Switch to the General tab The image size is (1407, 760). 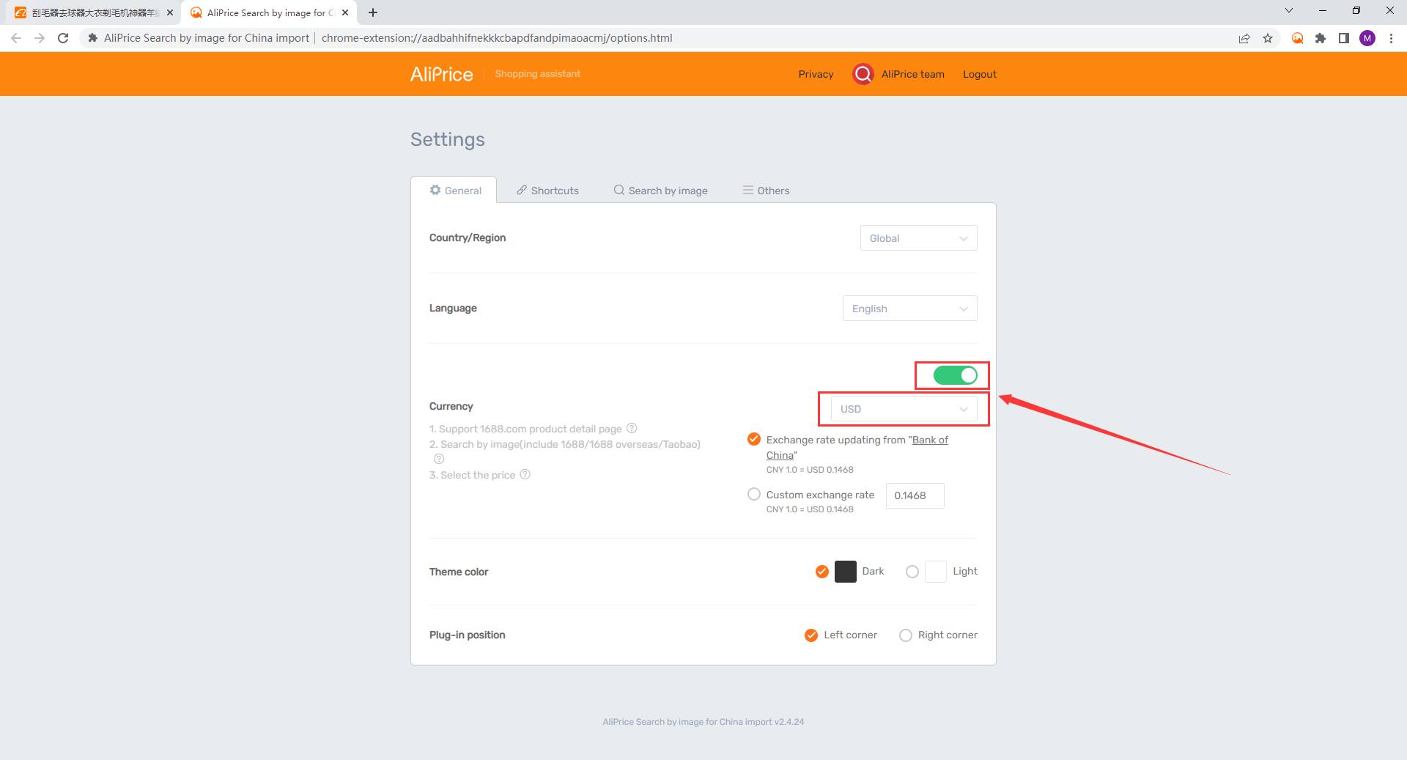click(454, 190)
